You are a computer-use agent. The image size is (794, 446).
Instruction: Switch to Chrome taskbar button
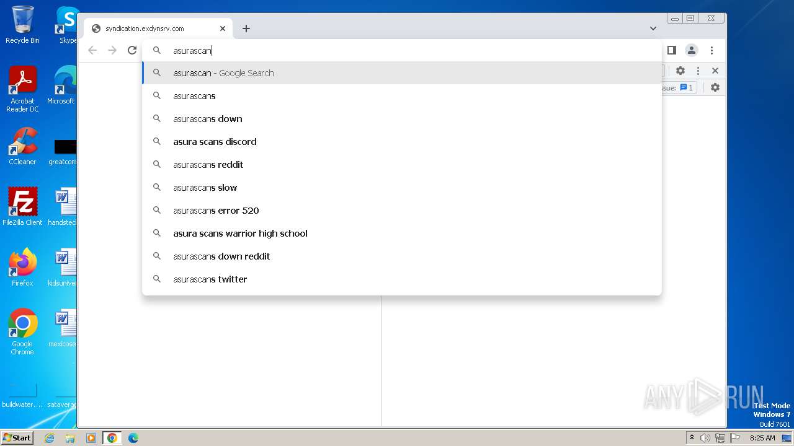tap(112, 438)
